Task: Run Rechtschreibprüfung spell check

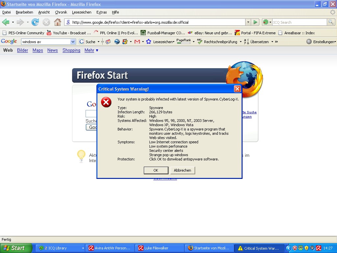Action: (x=217, y=42)
